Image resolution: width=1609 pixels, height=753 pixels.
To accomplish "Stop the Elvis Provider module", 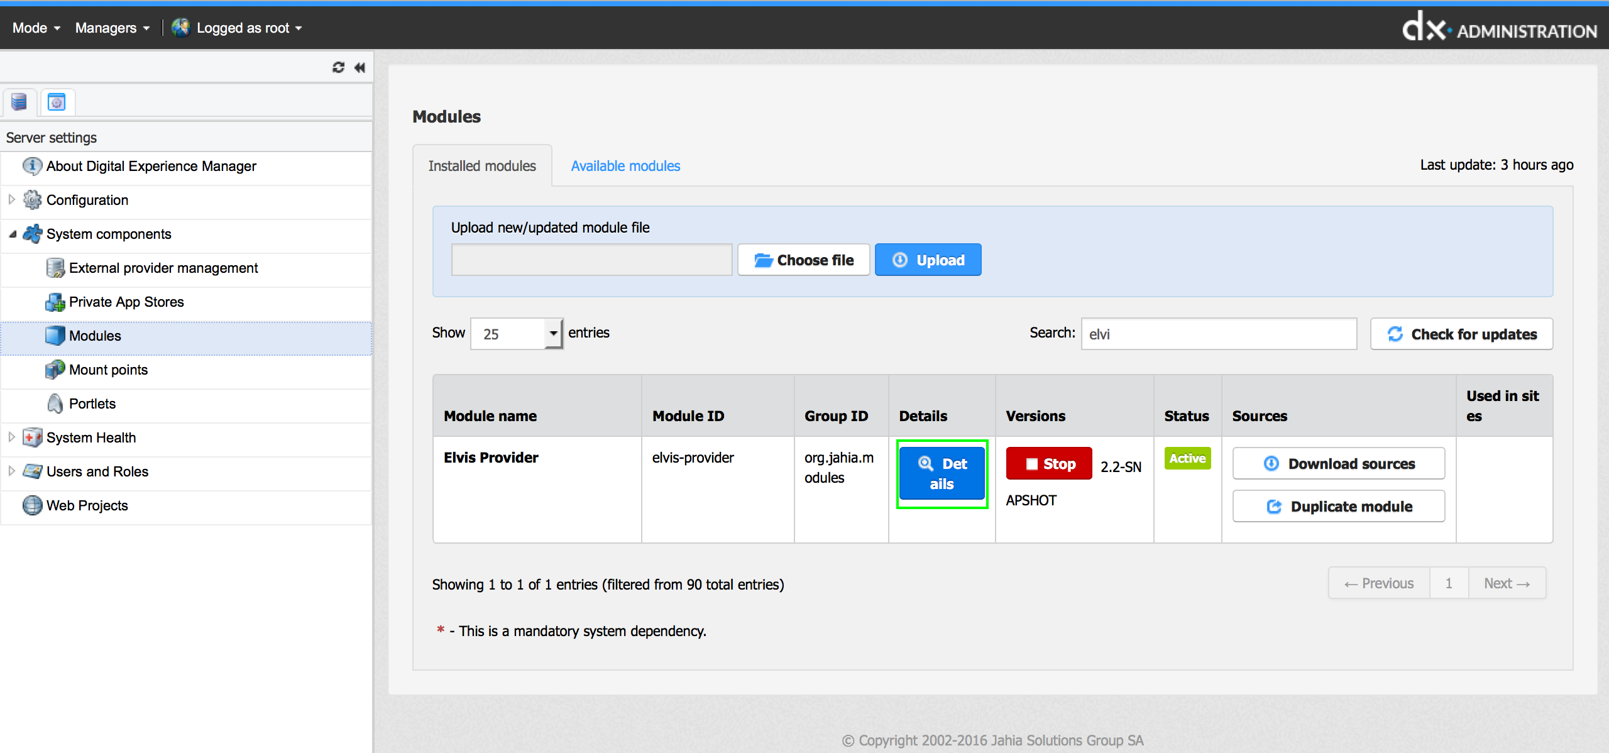I will pyautogui.click(x=1049, y=464).
